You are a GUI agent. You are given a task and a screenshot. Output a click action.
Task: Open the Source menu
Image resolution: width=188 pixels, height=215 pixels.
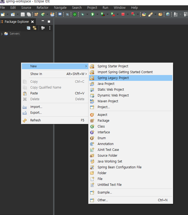(26, 7)
